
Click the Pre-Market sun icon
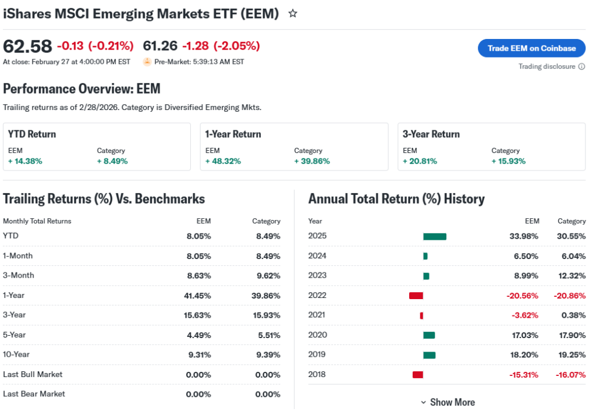coord(147,62)
